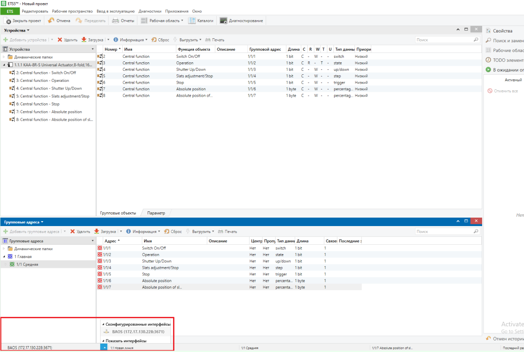The width and height of the screenshot is (524, 352).
Task: Sort by Функция объекта column header
Action: pyautogui.click(x=195, y=49)
